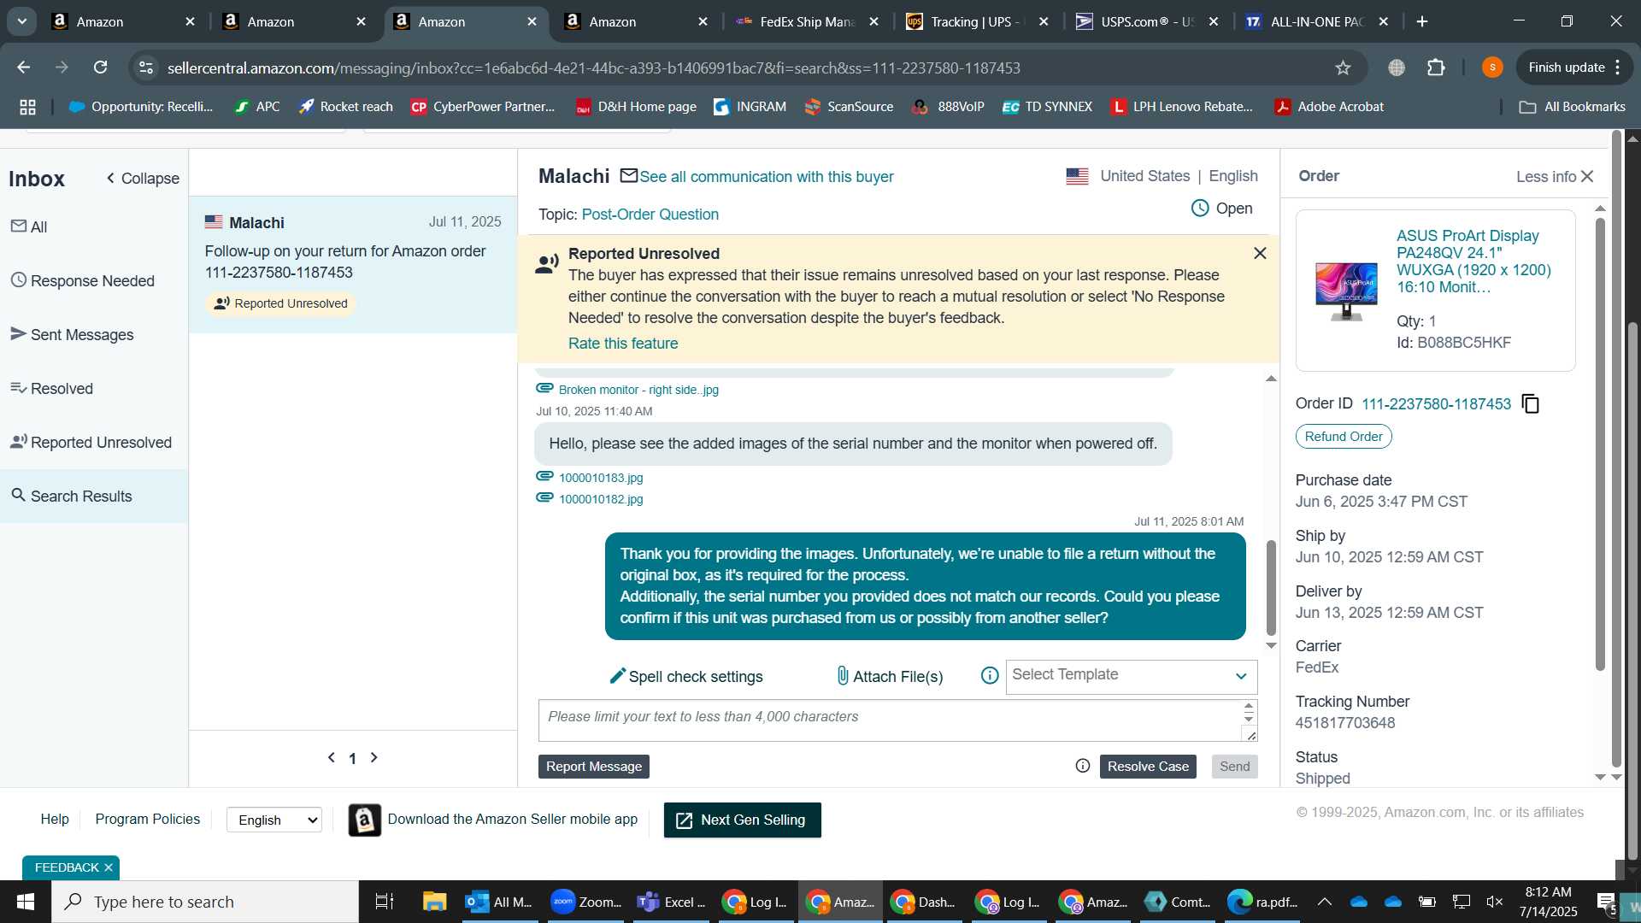Click the Refund Order button
Image resolution: width=1641 pixels, height=923 pixels.
tap(1344, 437)
